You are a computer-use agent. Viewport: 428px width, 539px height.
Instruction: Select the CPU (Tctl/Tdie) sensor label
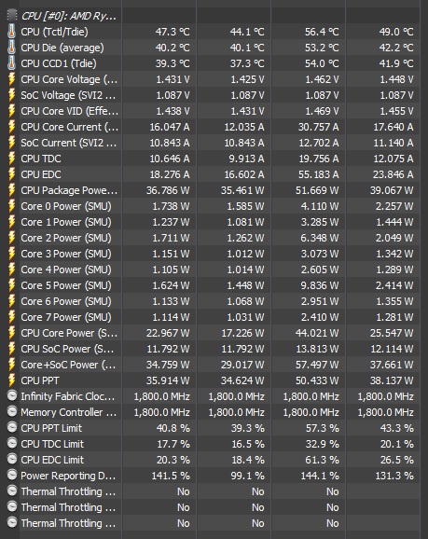pyautogui.click(x=54, y=32)
